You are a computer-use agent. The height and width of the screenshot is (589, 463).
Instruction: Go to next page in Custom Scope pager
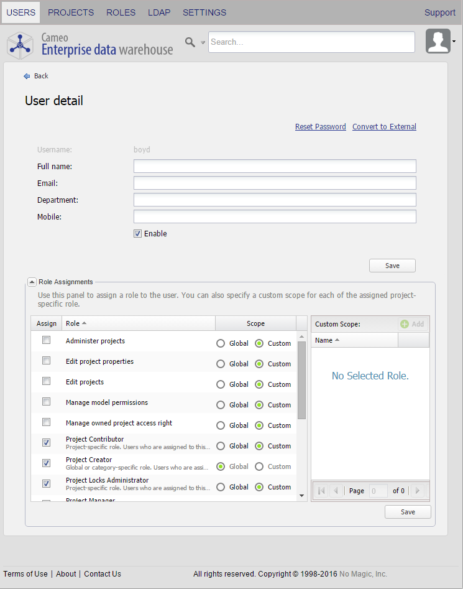pos(418,491)
